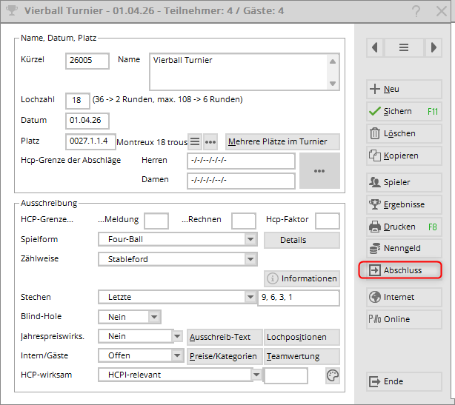Expand the Spielform Four-Ball dropdown
The width and height of the screenshot is (455, 405).
pos(250,240)
